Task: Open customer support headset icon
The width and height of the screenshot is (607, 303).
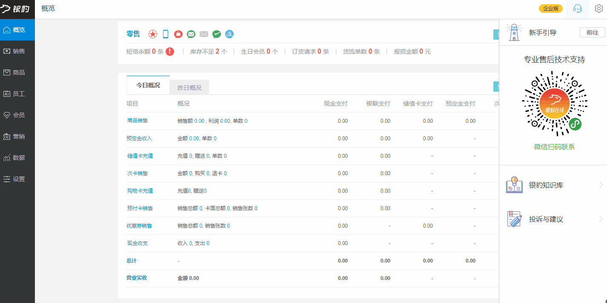Action: pyautogui.click(x=578, y=9)
